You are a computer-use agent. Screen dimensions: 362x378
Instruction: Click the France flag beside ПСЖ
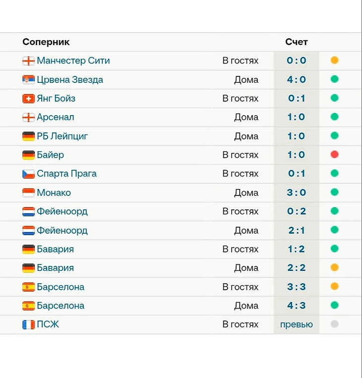[28, 324]
